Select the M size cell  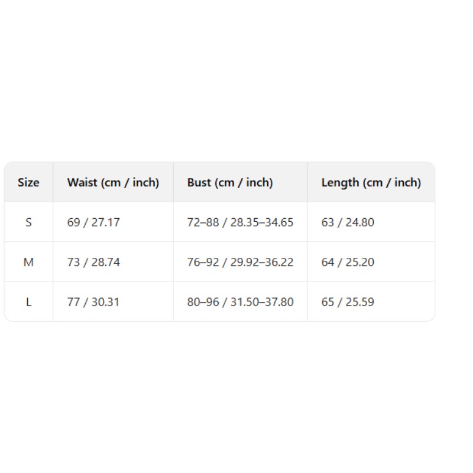(28, 262)
